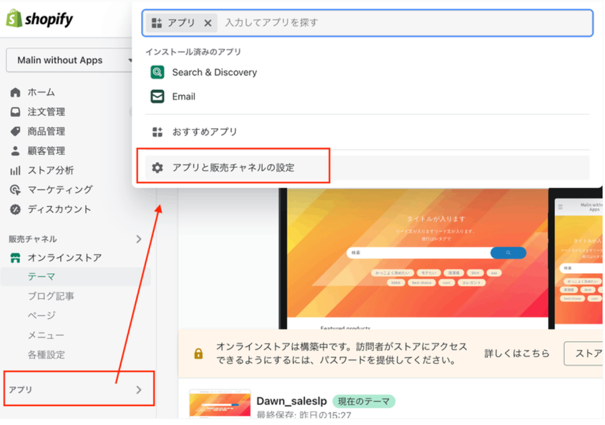Click the gear icon for app settings
Image resolution: width=605 pixels, height=425 pixels.
(x=157, y=168)
